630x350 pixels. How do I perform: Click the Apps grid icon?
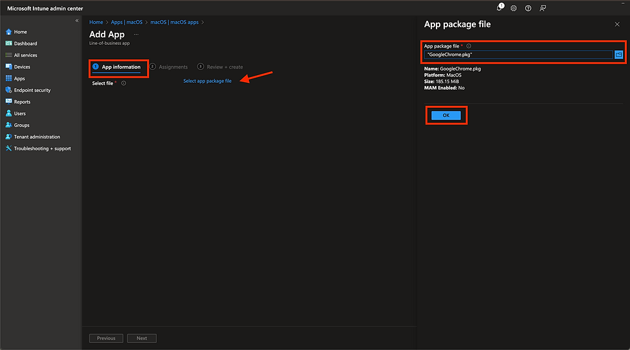8,78
